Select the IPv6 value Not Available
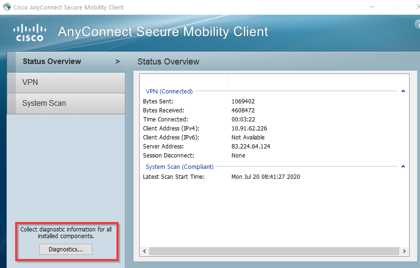The width and height of the screenshot is (420, 268). 248,138
